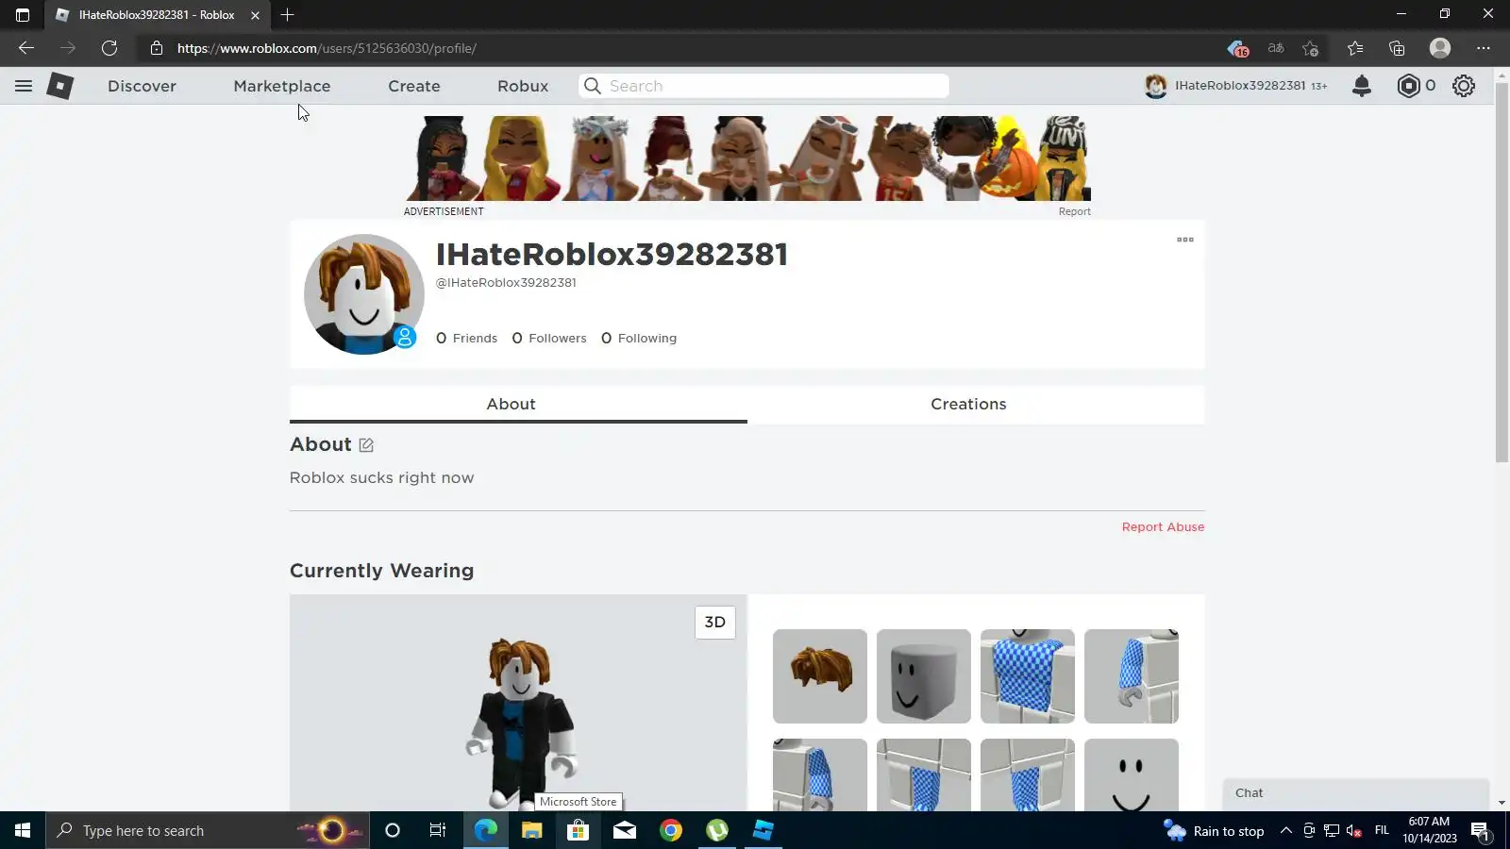Report the advertisement banner
The image size is (1510, 849).
point(1074,212)
